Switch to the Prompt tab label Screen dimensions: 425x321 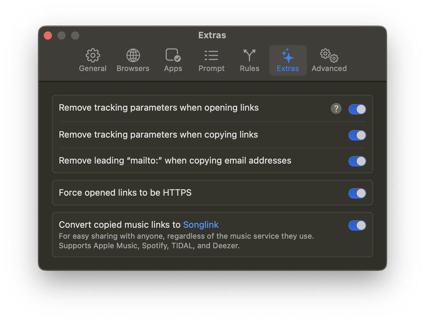pyautogui.click(x=211, y=69)
